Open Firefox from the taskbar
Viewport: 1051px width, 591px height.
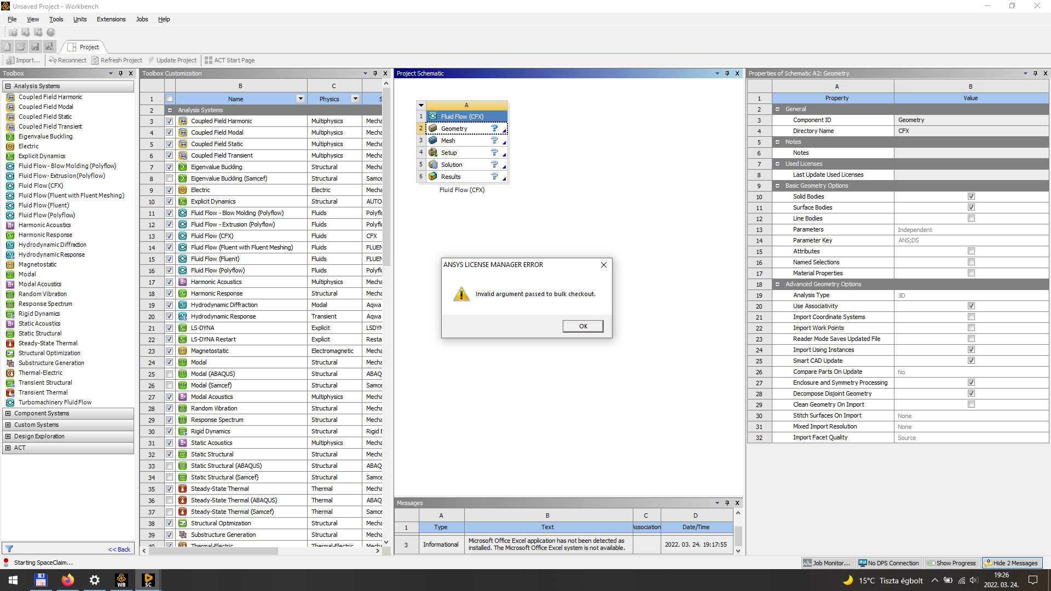[68, 580]
